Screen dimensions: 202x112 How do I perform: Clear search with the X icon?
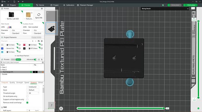(x=43, y=62)
